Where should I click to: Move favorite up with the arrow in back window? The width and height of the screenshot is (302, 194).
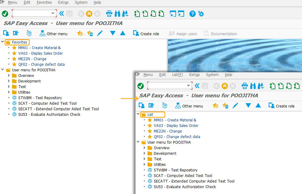[123, 33]
